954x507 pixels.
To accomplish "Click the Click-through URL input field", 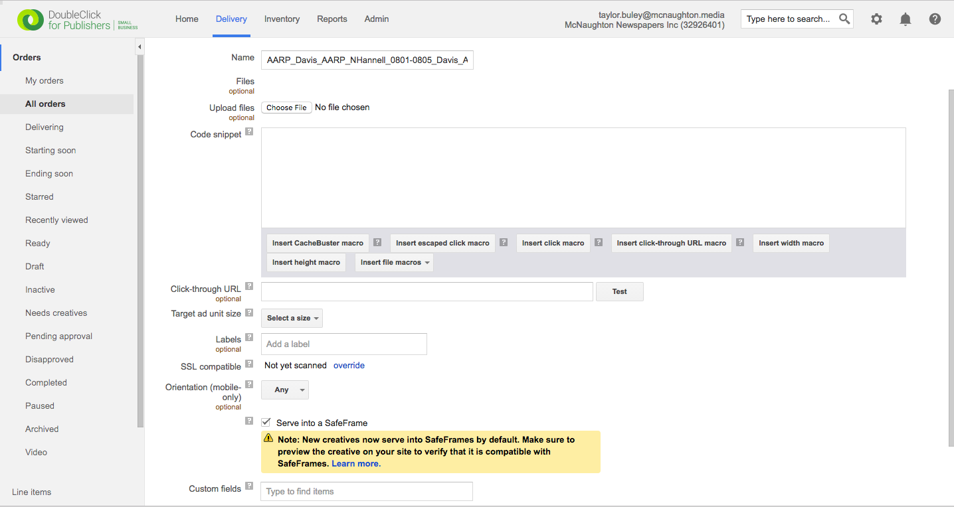I will pos(427,291).
